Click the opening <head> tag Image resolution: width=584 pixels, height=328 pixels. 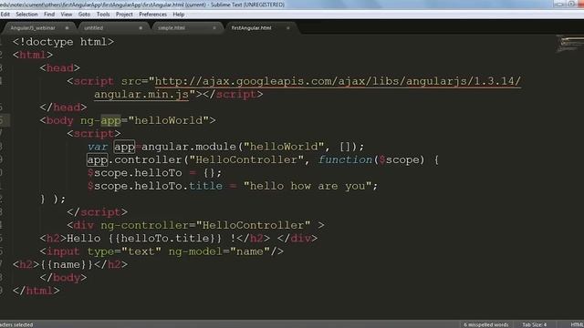coord(60,68)
